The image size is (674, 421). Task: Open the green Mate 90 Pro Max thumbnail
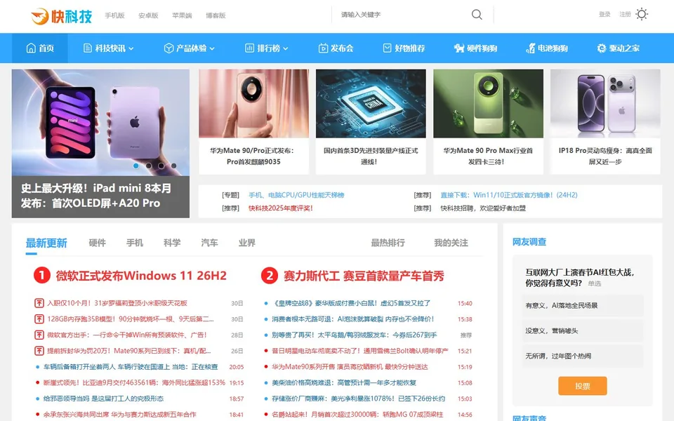pos(488,104)
